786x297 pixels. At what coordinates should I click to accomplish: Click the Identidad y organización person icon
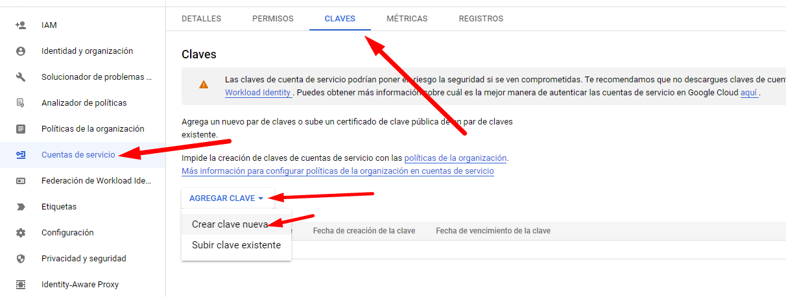pyautogui.click(x=21, y=51)
